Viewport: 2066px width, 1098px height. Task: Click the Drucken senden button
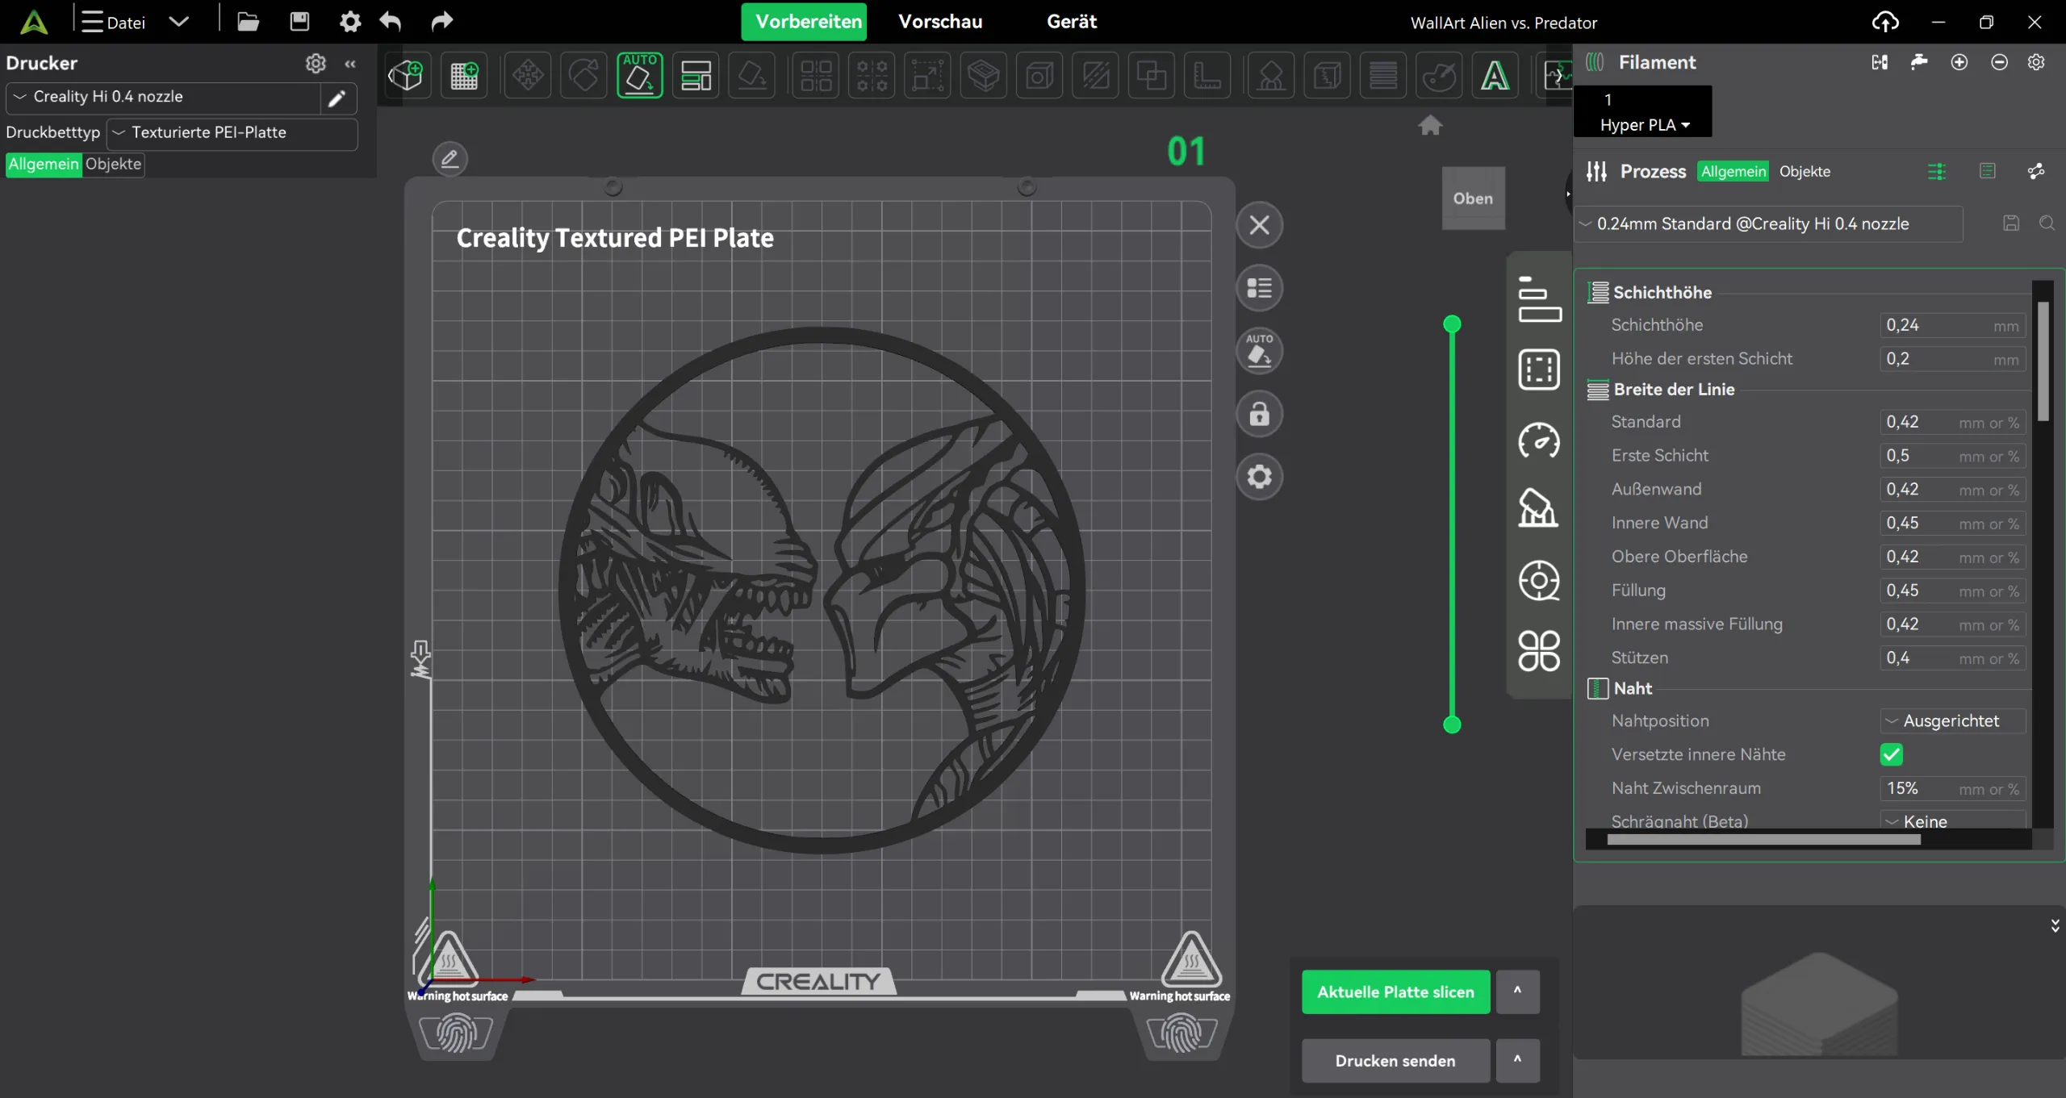pos(1395,1061)
